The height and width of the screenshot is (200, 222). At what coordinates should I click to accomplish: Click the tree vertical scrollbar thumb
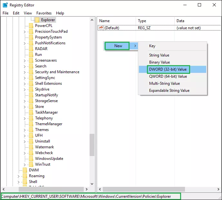[x=92, y=145]
